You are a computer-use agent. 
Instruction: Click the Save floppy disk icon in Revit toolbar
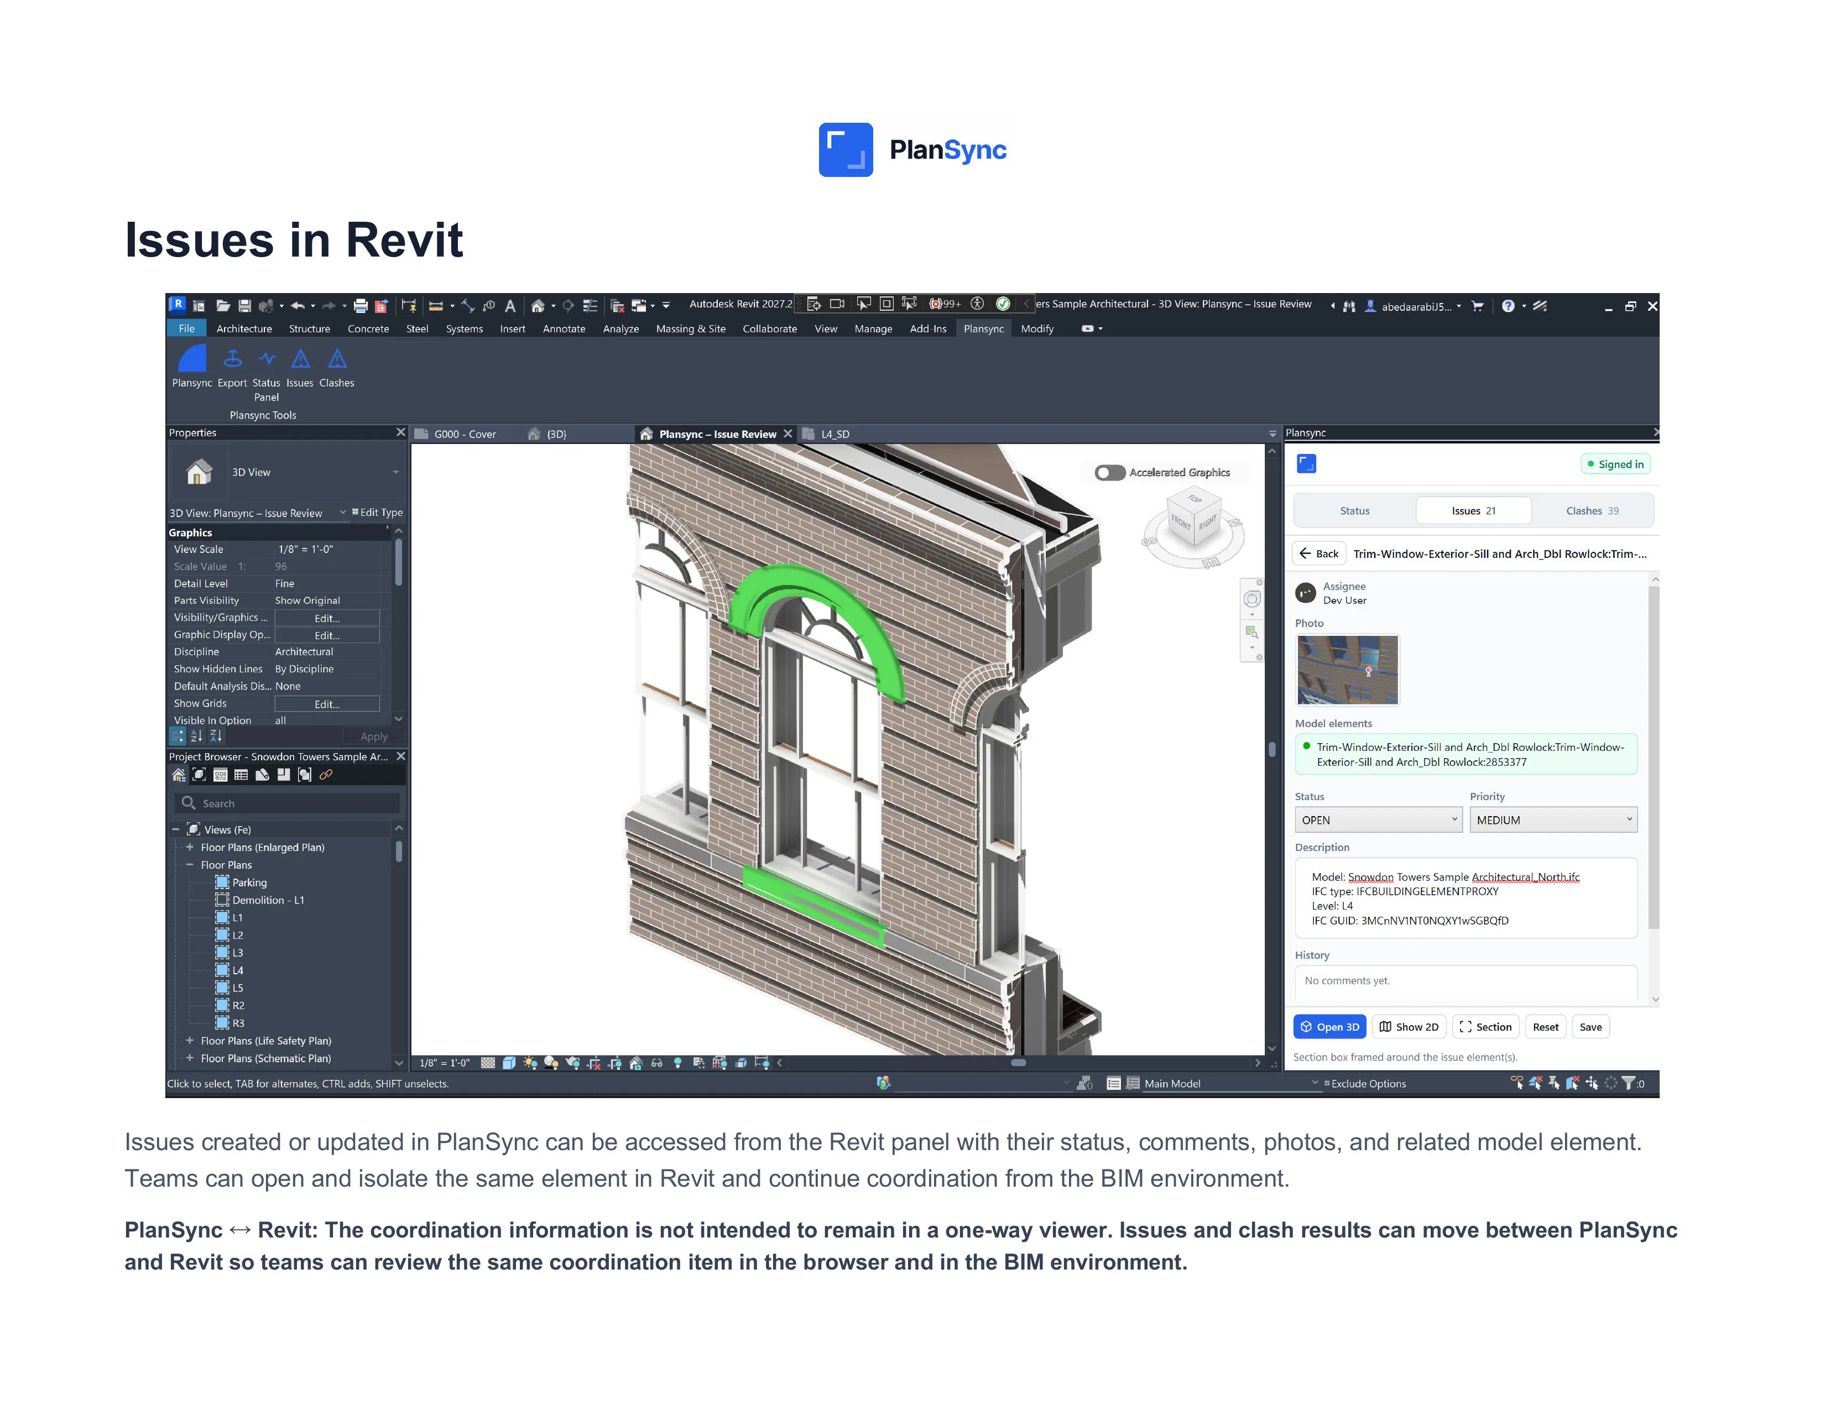(245, 306)
